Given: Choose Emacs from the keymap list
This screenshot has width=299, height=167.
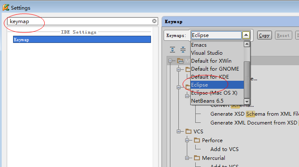Looking at the screenshot, I should click(217, 45).
